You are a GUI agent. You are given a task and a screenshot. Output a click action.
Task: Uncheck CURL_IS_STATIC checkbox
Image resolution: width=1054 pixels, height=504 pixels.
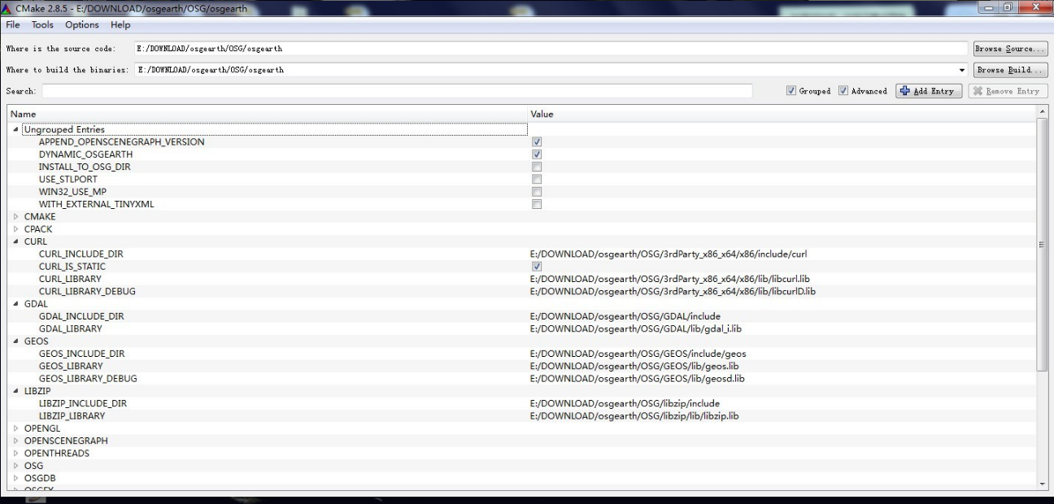click(537, 267)
